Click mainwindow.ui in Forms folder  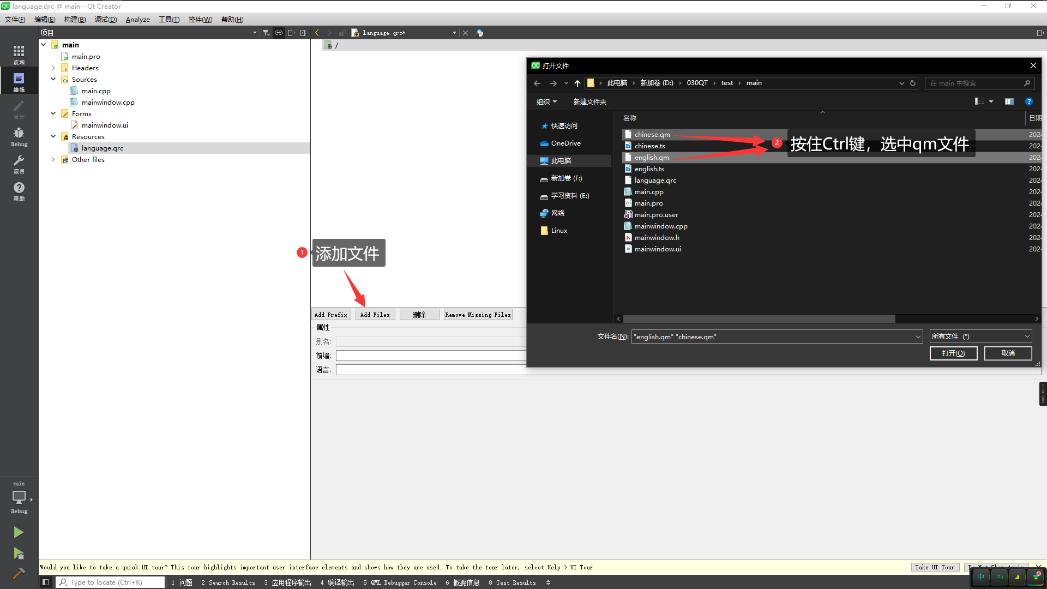pos(104,124)
